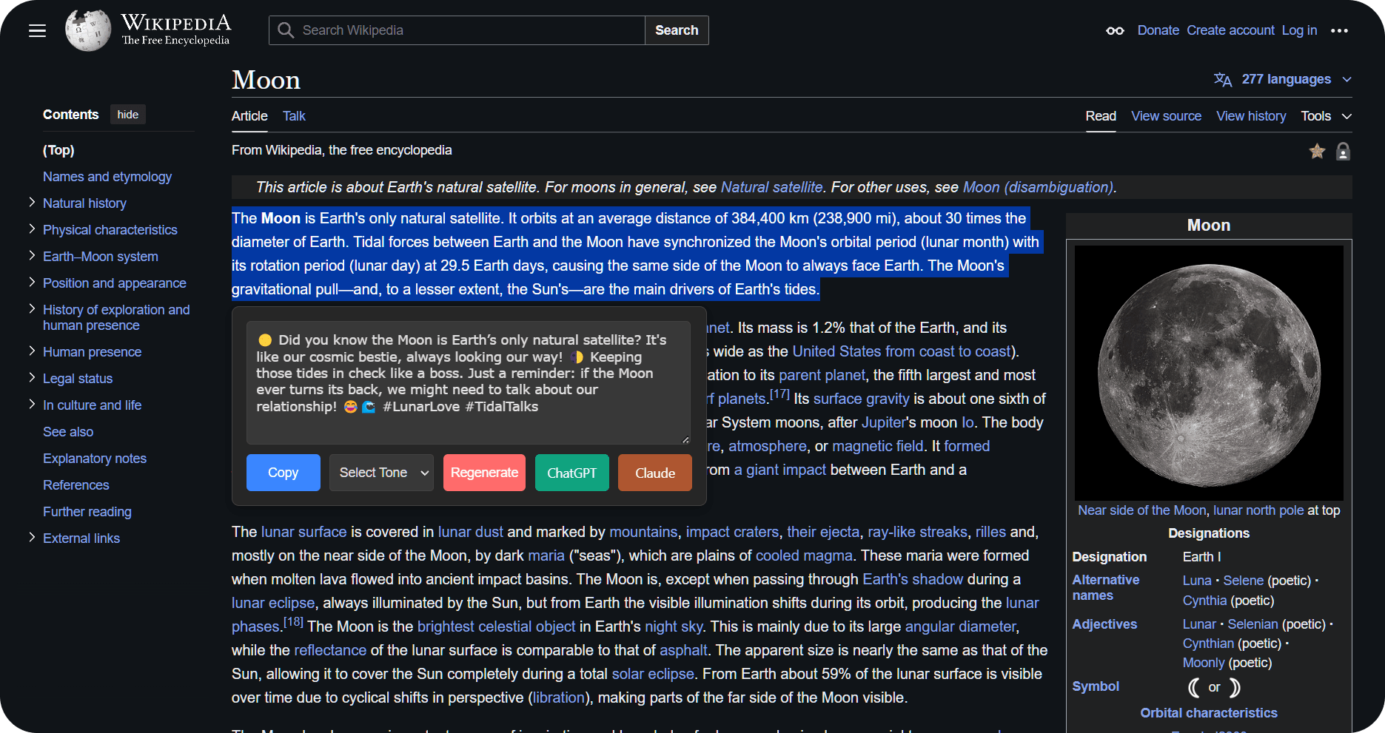Open the three-dot personal tools menu
The image size is (1385, 733).
pos(1339,30)
